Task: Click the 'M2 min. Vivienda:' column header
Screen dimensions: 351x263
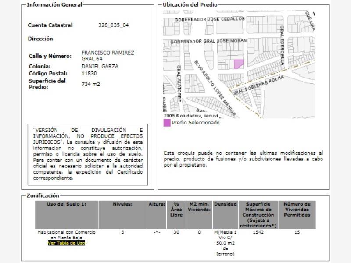Action: click(199, 215)
